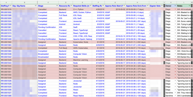This screenshot has height=97, width=193.
Task: Select Pending Confirmation in row RR-0001581
Action: tap(48, 27)
